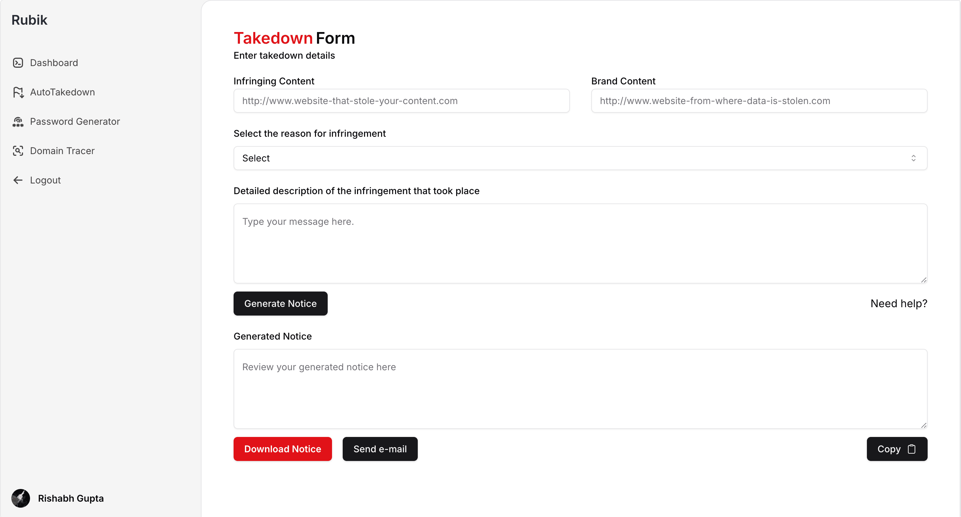
Task: Click the clipboard icon in Copy button
Action: click(x=911, y=449)
